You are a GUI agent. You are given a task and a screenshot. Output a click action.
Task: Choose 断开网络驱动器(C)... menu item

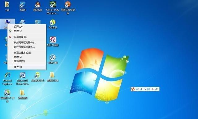point(27,47)
